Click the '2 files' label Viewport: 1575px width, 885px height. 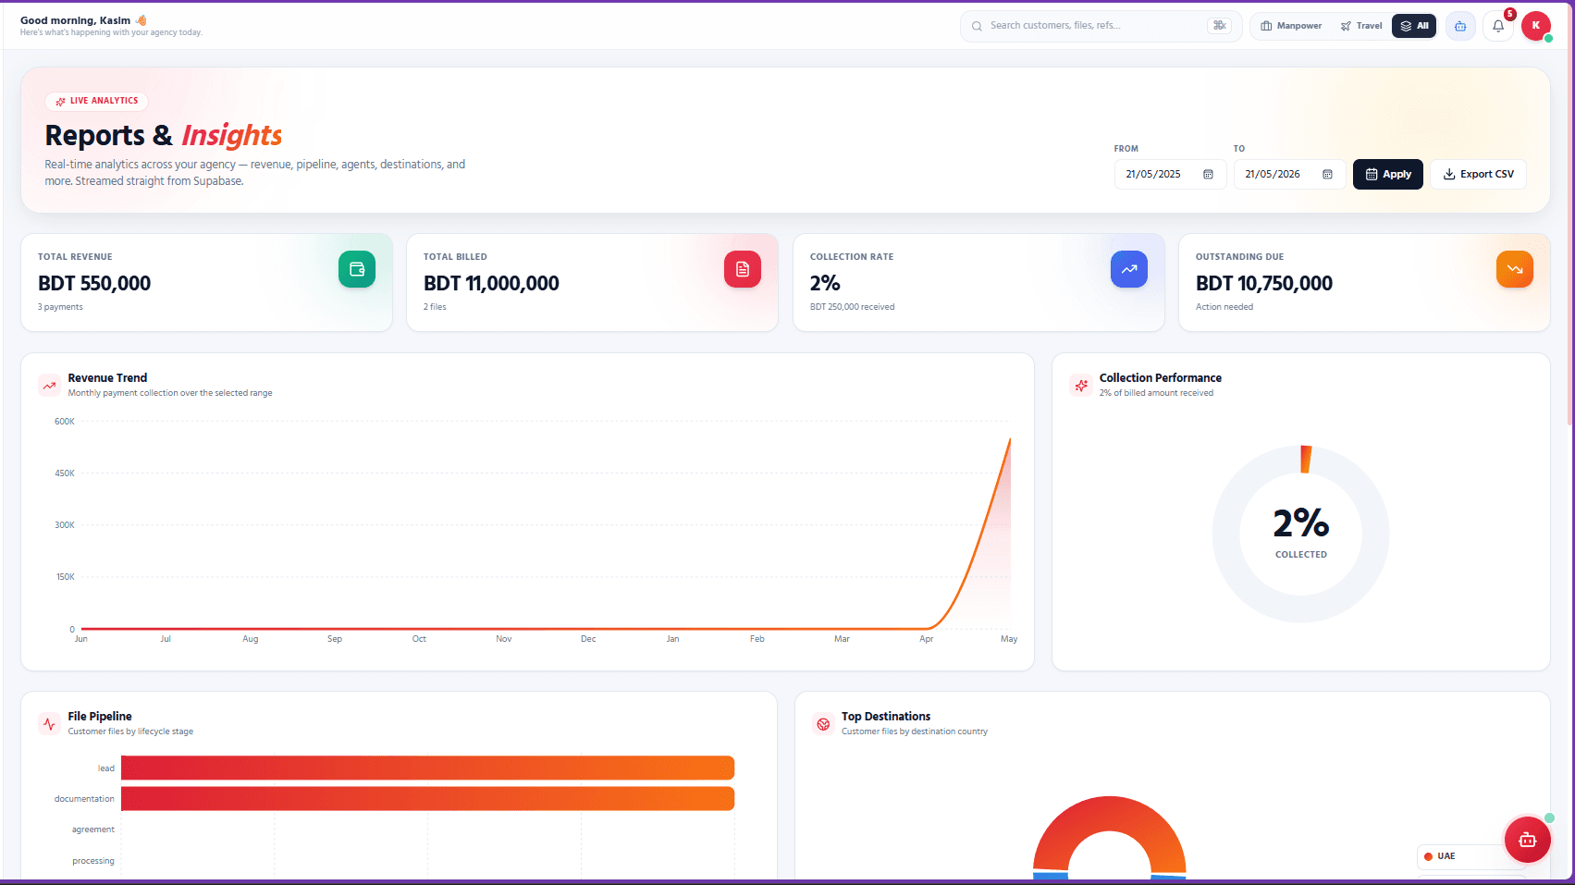coord(435,307)
